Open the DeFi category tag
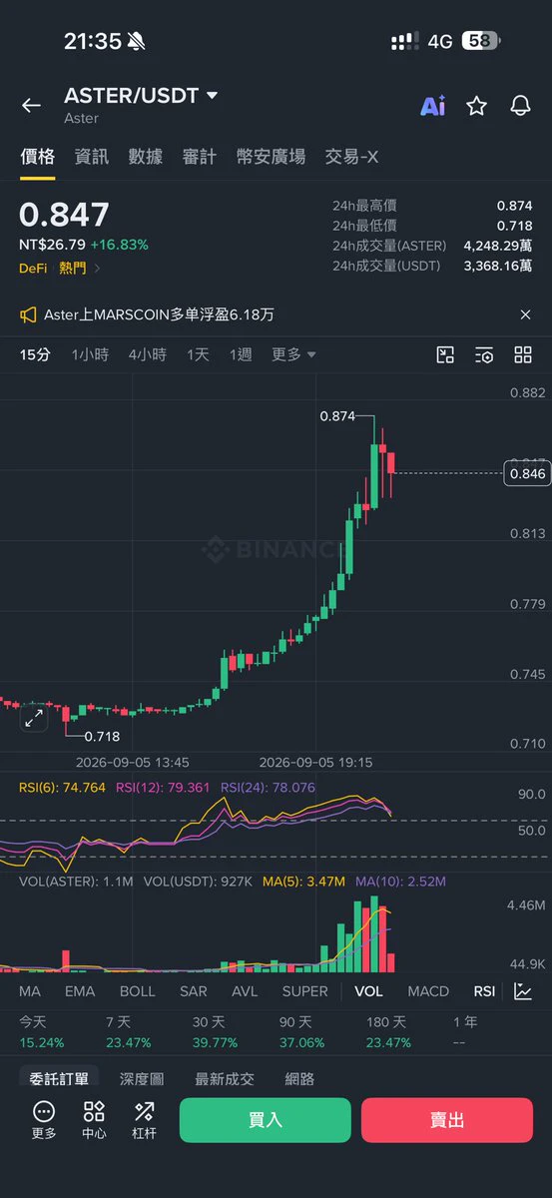552x1198 pixels. point(32,268)
